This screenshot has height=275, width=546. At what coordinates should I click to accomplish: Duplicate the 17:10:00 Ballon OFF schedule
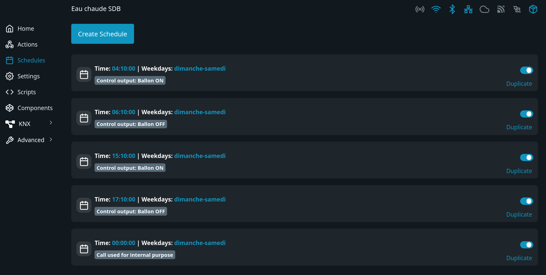519,215
